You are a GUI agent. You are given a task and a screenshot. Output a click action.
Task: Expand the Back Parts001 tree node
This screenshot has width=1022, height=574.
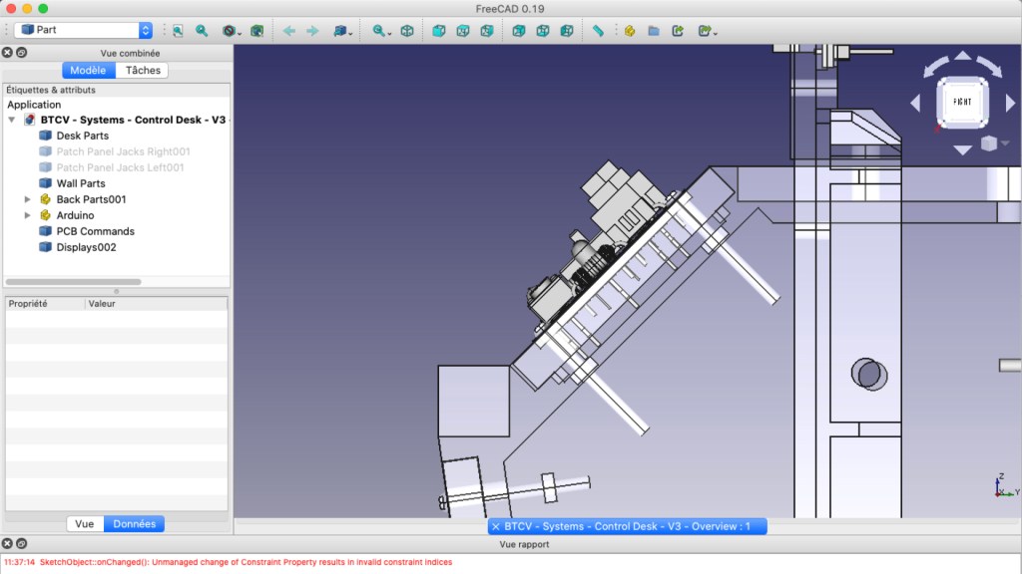tap(28, 199)
